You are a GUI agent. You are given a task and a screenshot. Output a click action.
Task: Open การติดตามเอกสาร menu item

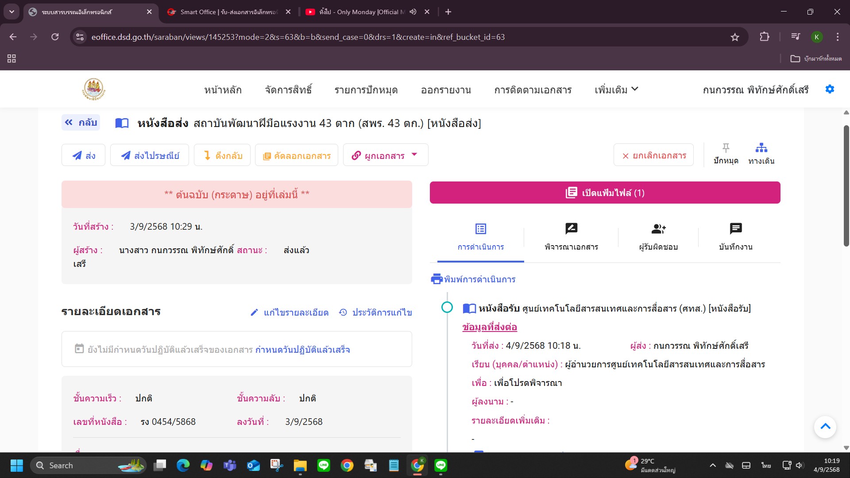tap(533, 90)
